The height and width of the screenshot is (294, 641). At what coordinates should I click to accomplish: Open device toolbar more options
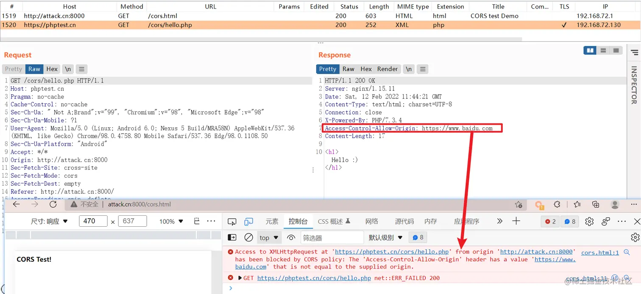point(211,221)
